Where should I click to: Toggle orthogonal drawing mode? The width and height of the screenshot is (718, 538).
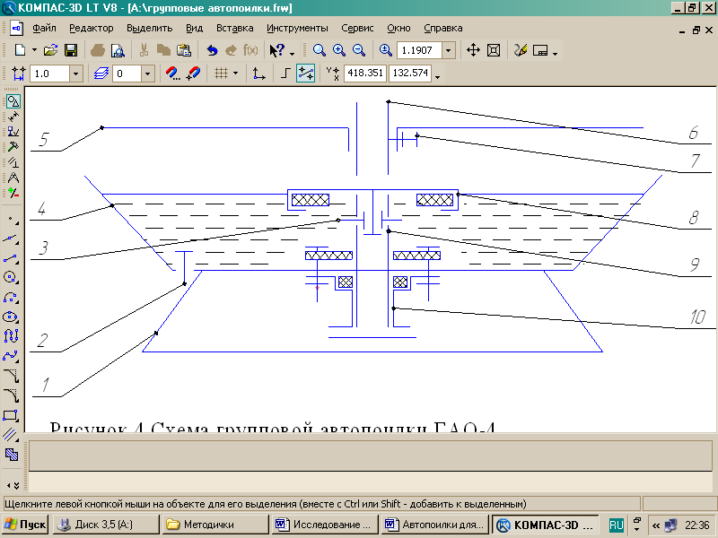[x=285, y=74]
